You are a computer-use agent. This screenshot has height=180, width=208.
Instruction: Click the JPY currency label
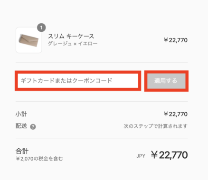(141, 156)
